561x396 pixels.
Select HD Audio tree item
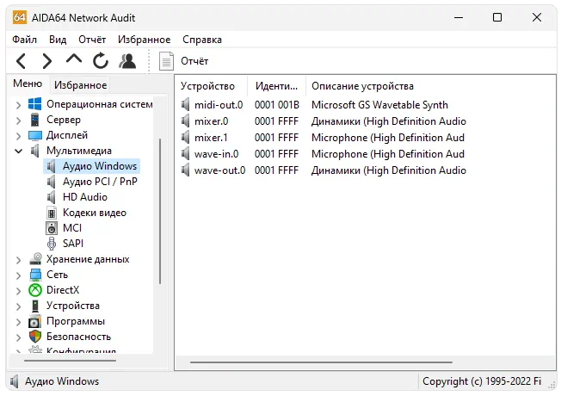pyautogui.click(x=85, y=197)
